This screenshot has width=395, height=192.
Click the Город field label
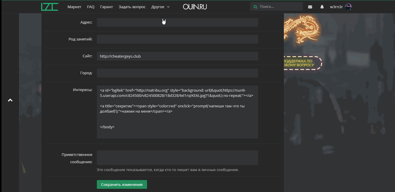[86, 73]
